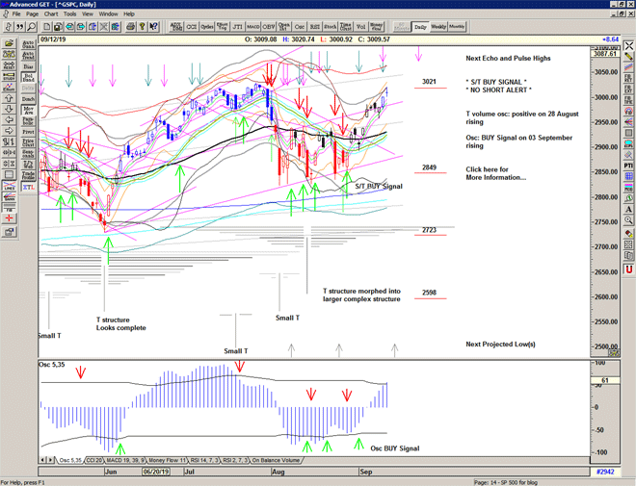Select the CCI 20 indicator tab
The height and width of the screenshot is (486, 636).
(94, 461)
